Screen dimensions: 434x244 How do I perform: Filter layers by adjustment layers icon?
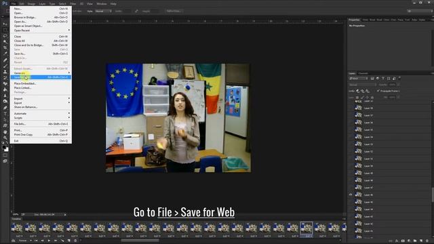[378, 79]
